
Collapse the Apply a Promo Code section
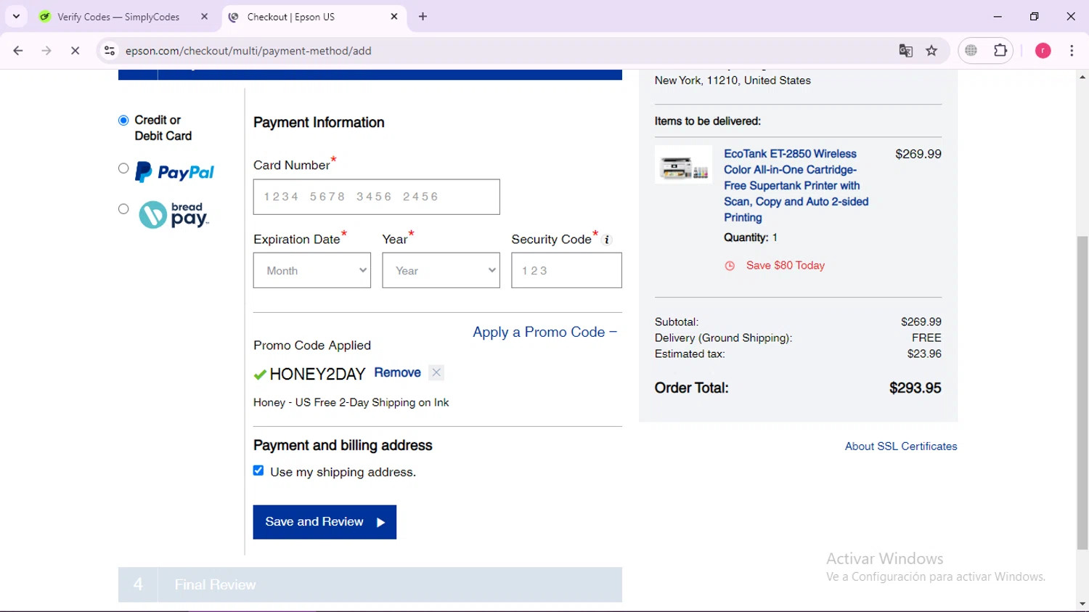[x=544, y=332]
